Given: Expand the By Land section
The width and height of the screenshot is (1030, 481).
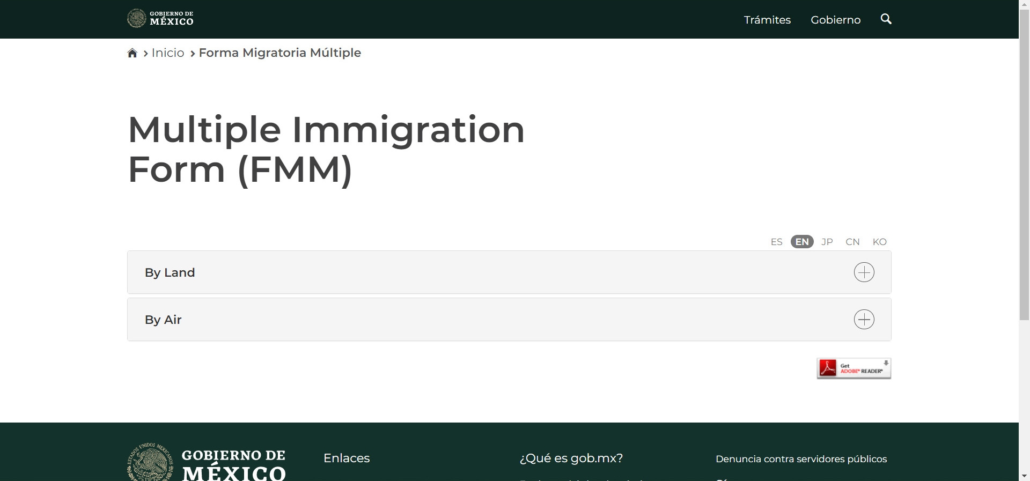Looking at the screenshot, I should point(170,272).
